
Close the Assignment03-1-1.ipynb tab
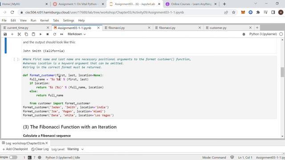pyautogui.click(x=98, y=28)
